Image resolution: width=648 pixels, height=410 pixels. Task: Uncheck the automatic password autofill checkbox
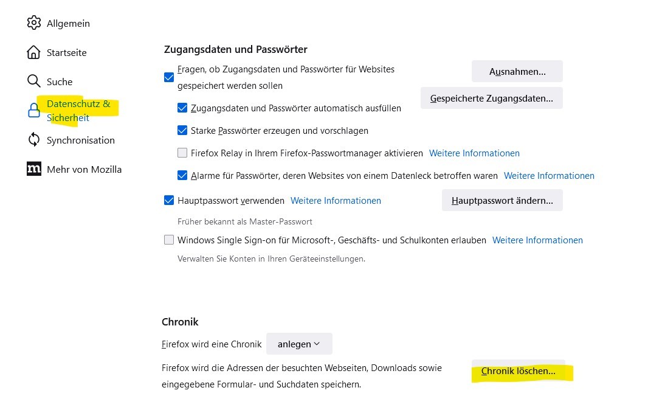[x=182, y=108]
